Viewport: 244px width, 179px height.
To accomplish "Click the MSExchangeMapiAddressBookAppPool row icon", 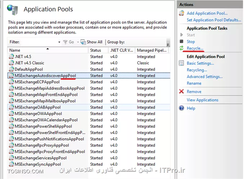I will [x=11, y=88].
